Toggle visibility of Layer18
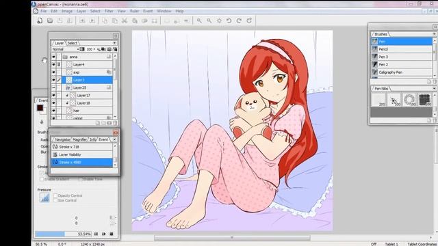This screenshot has width=438, height=246. coord(53,103)
